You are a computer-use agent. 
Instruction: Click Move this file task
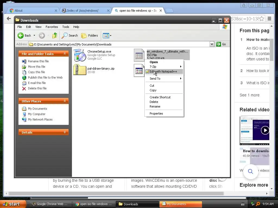click(x=37, y=67)
